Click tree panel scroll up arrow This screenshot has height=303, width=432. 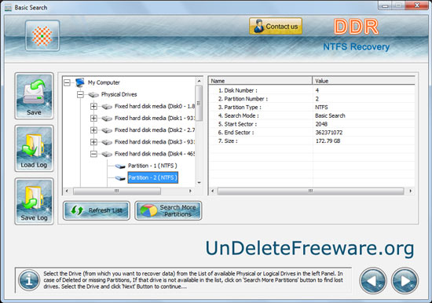tap(199, 81)
